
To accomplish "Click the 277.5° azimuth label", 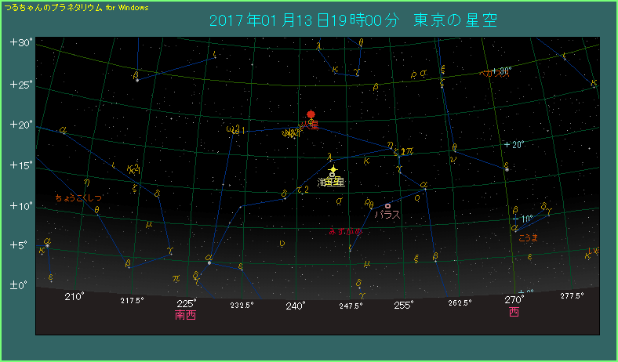I will tap(572, 296).
